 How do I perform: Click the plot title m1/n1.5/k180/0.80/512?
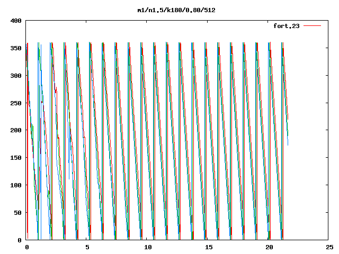coord(176,10)
